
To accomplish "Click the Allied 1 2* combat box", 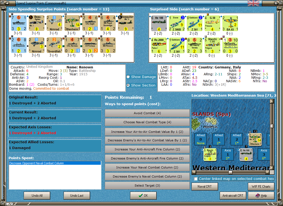I will (x=219, y=139).
